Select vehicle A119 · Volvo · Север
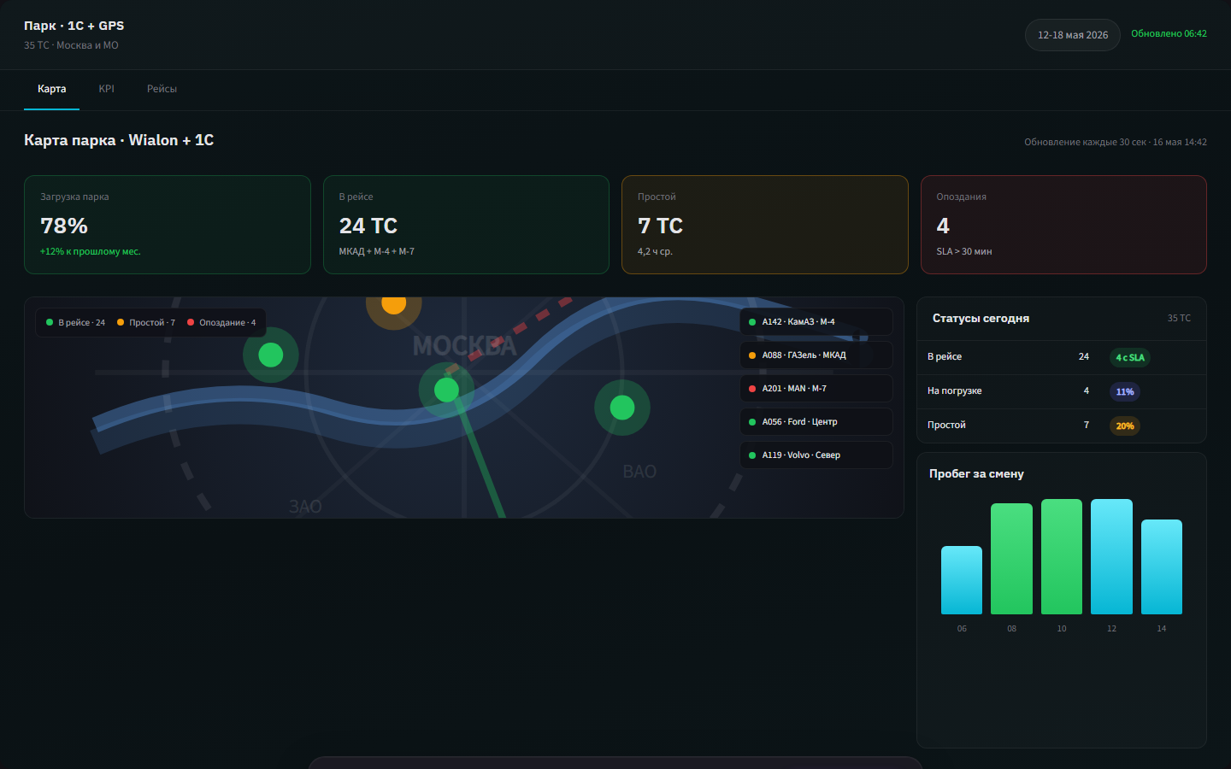This screenshot has height=769, width=1231. 816,455
